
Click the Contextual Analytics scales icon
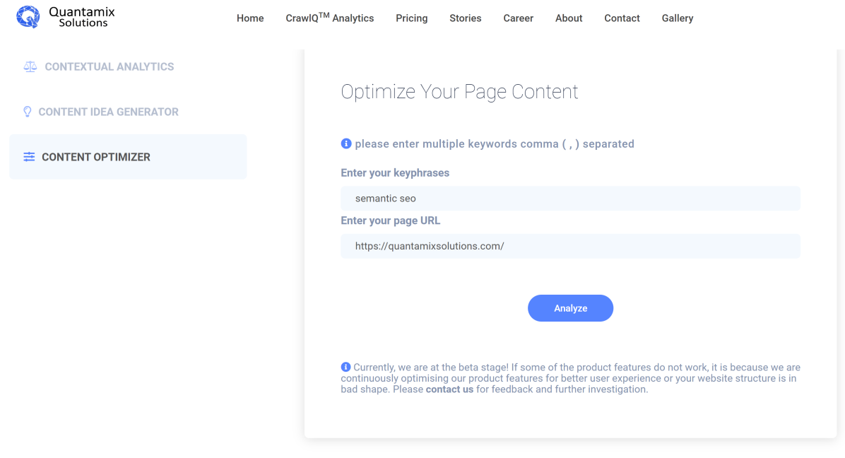point(30,66)
